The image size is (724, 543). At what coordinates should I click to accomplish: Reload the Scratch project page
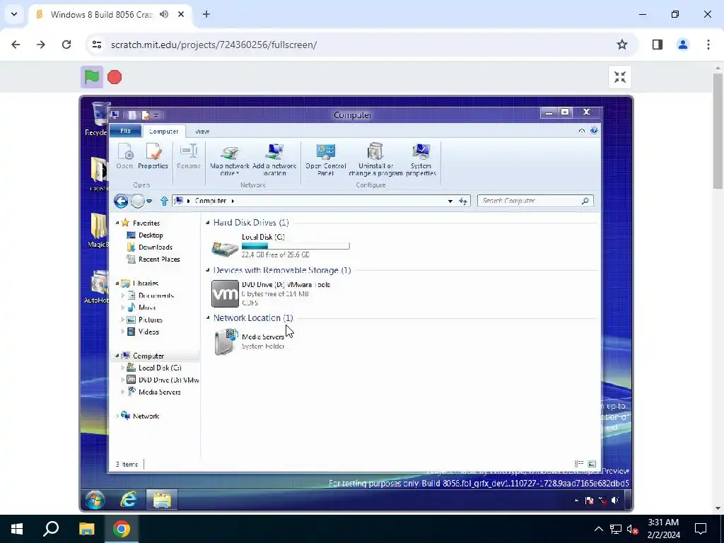tap(66, 45)
